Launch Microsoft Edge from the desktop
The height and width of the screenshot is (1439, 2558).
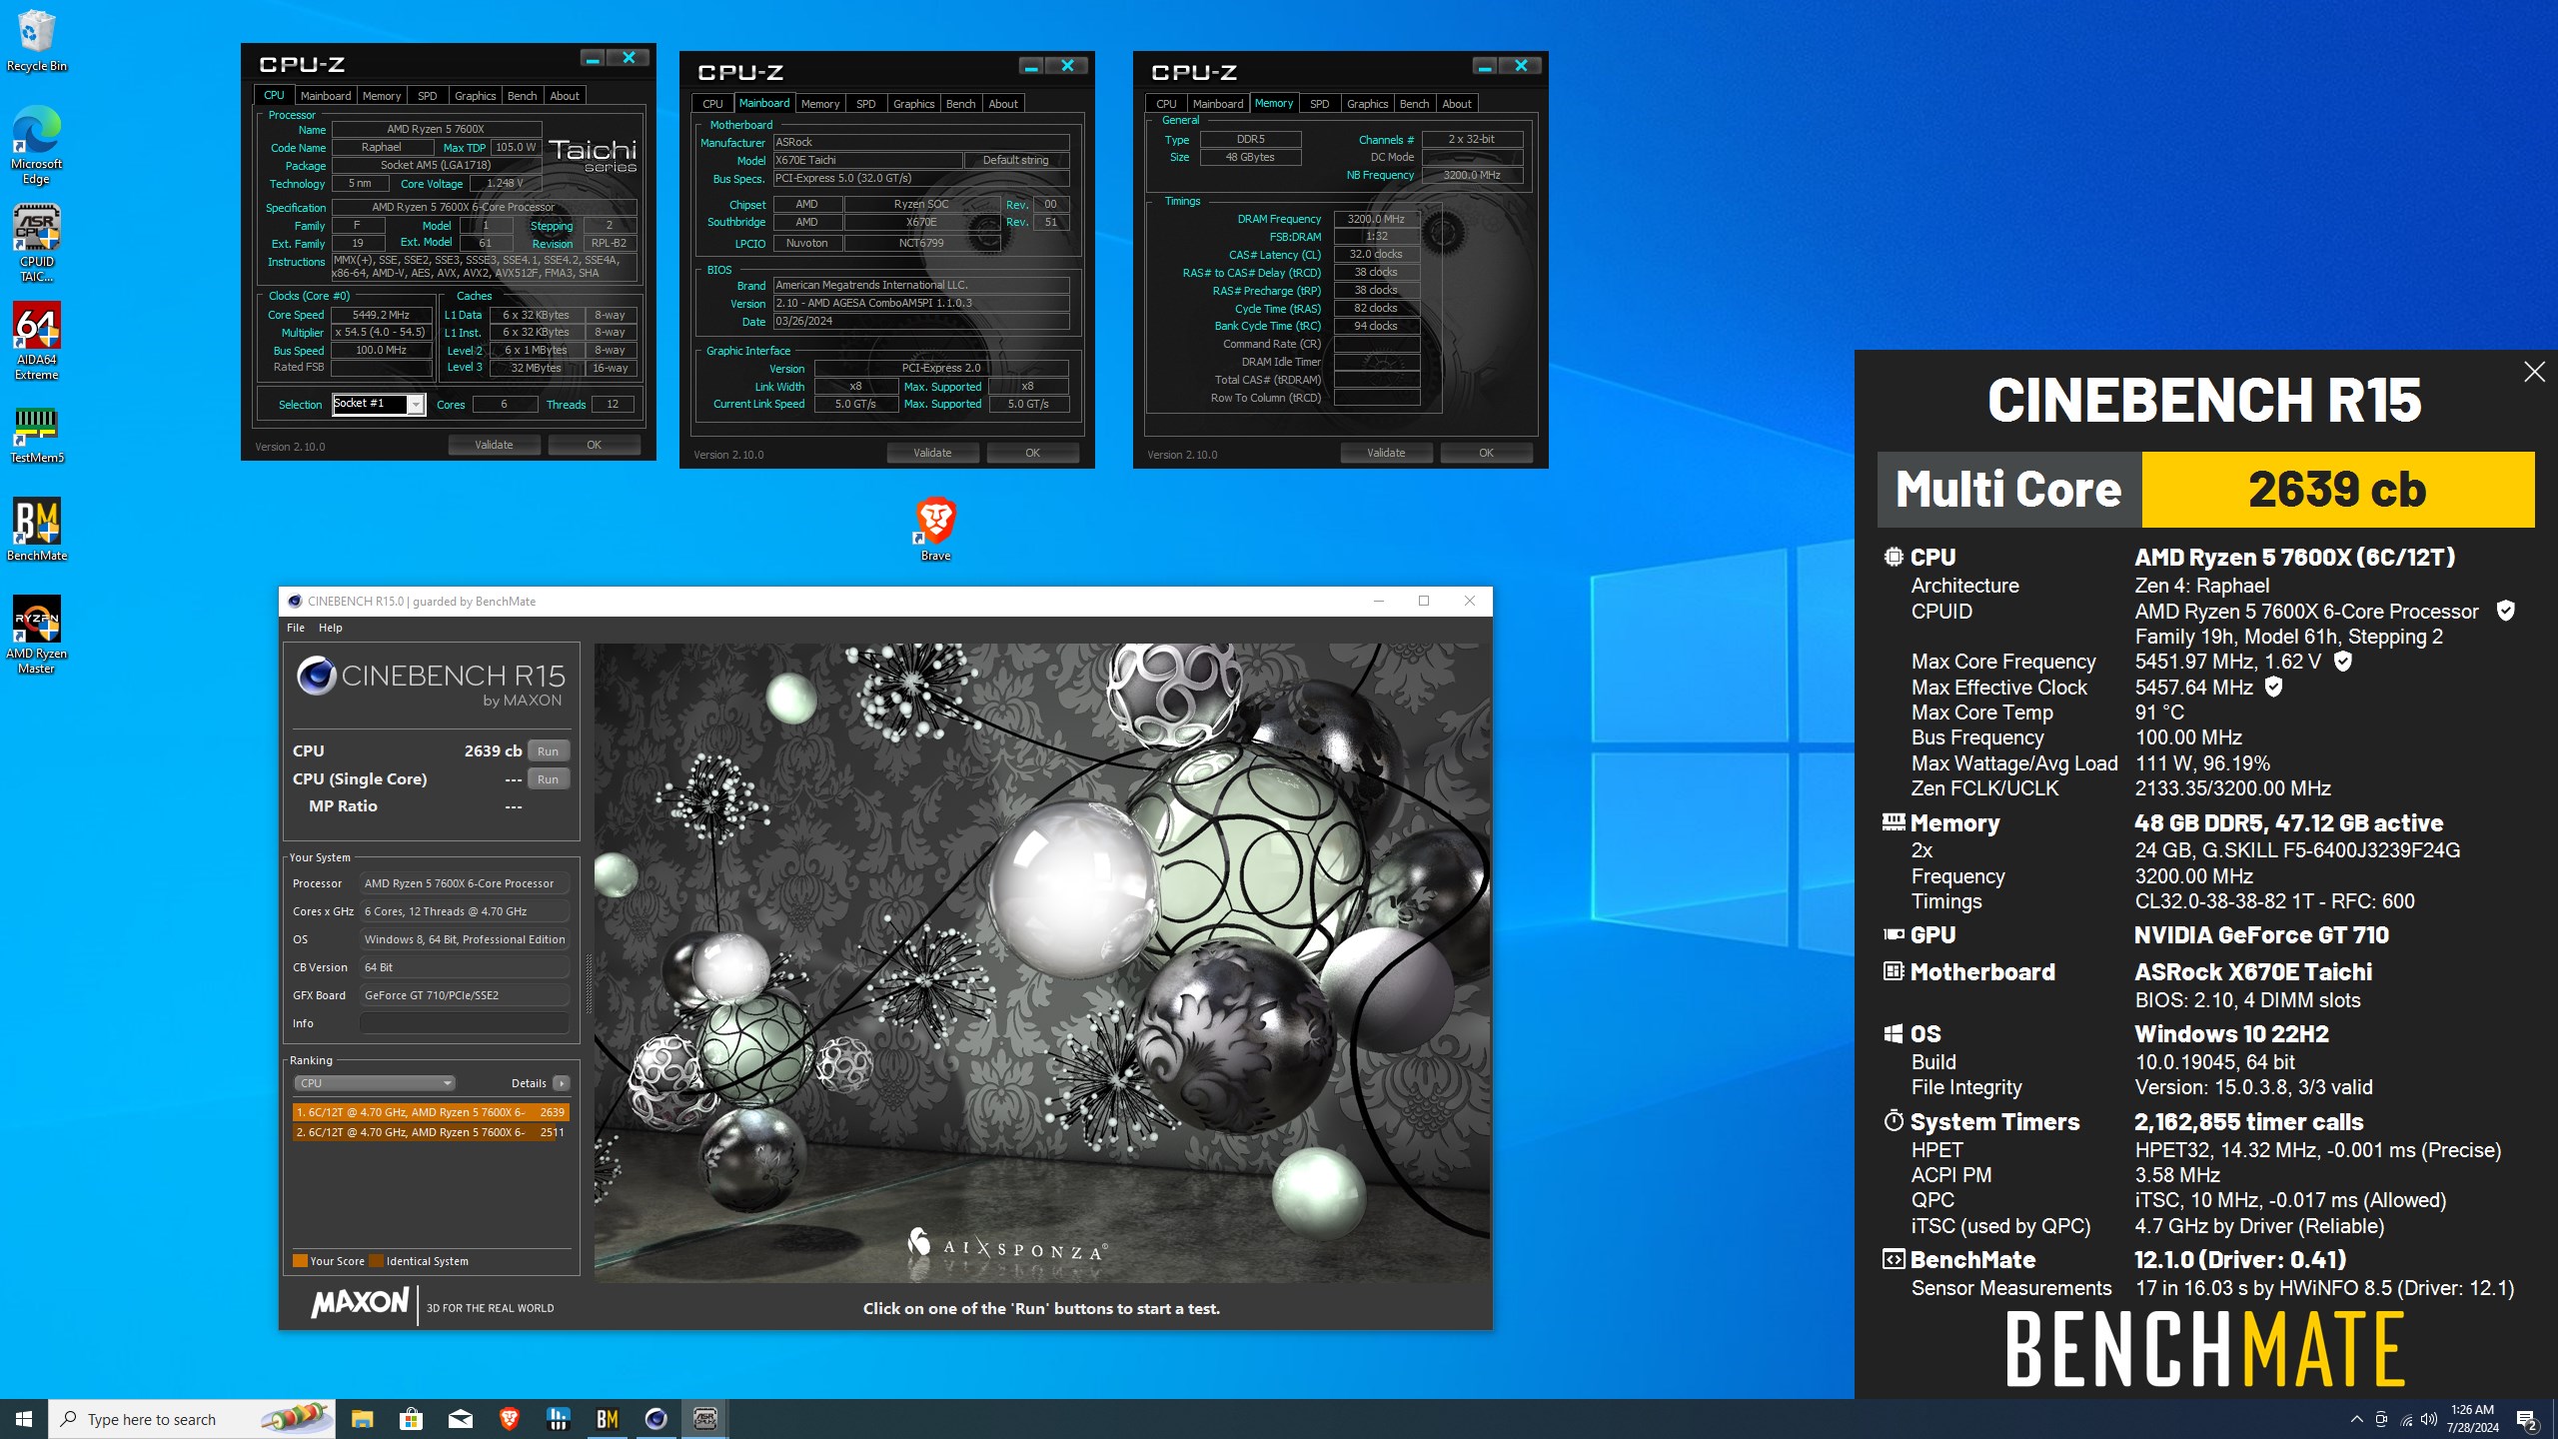coord(36,145)
